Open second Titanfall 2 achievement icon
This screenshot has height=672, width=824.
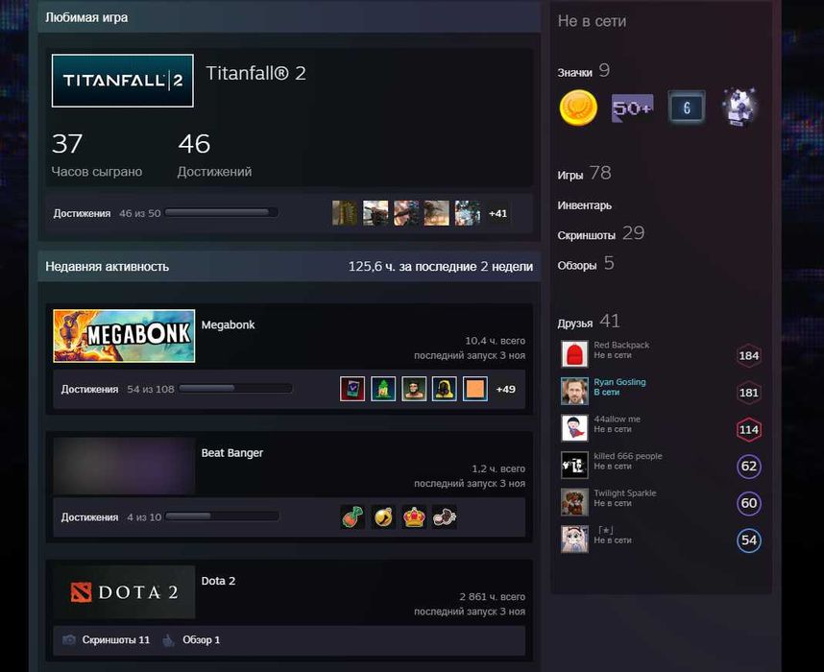click(376, 213)
